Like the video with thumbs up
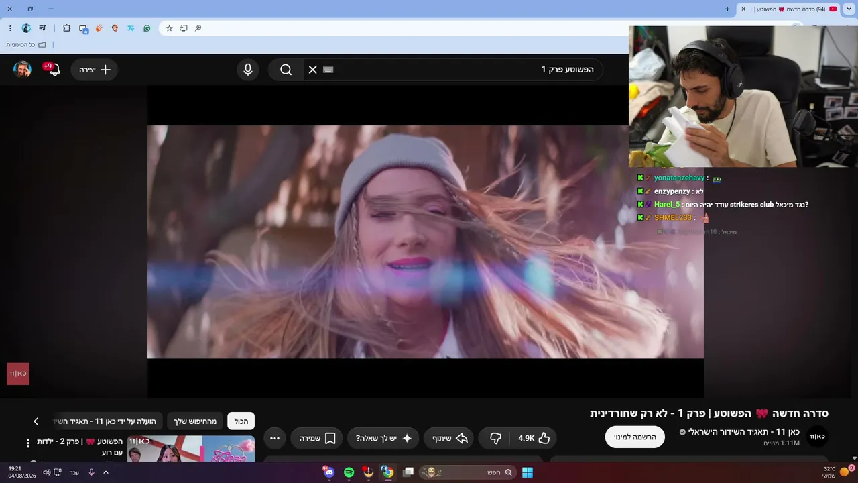Viewport: 858px width, 483px height. tap(534, 438)
